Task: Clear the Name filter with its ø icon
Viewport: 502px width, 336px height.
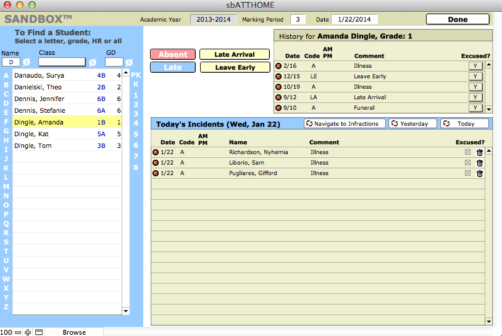Action: point(26,62)
